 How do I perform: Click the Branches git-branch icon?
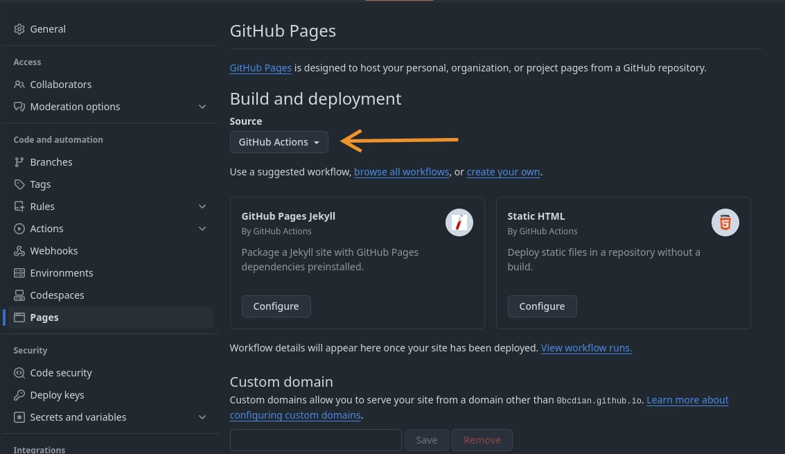coord(19,162)
